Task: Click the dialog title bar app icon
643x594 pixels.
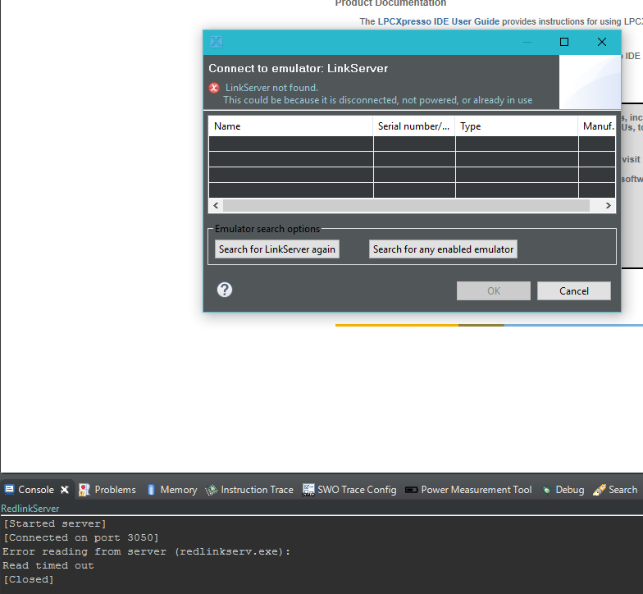Action: point(217,41)
